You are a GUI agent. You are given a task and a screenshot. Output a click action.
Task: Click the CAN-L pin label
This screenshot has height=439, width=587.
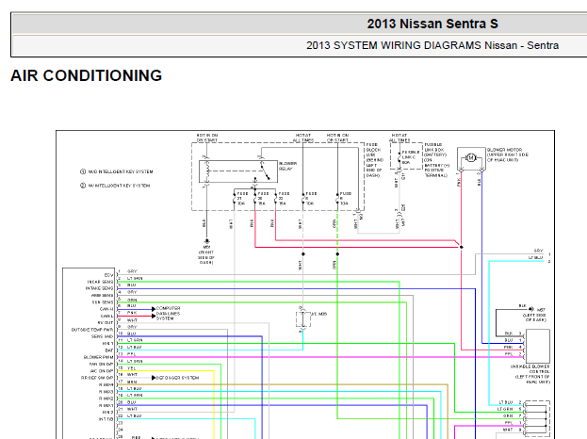(x=107, y=316)
